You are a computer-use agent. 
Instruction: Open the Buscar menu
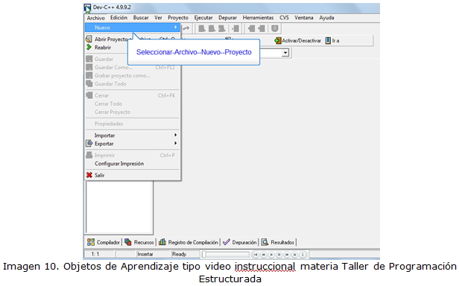tap(141, 18)
